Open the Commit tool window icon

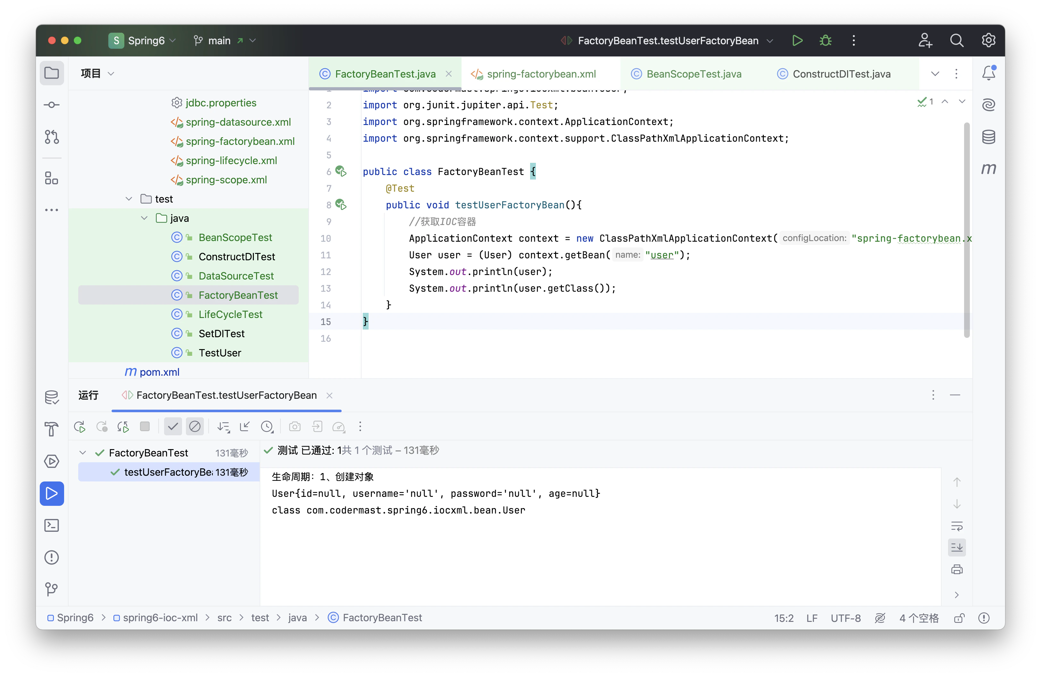[52, 105]
